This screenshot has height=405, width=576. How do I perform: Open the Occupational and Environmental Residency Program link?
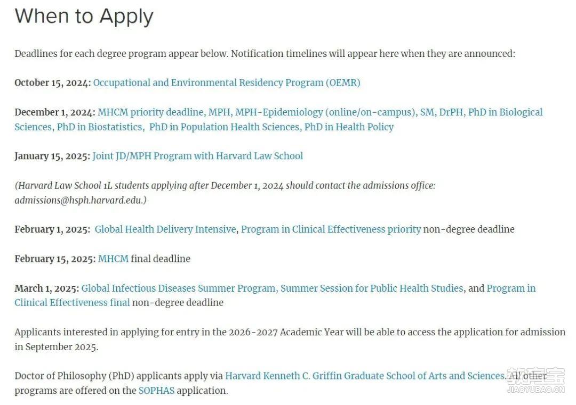coord(227,82)
